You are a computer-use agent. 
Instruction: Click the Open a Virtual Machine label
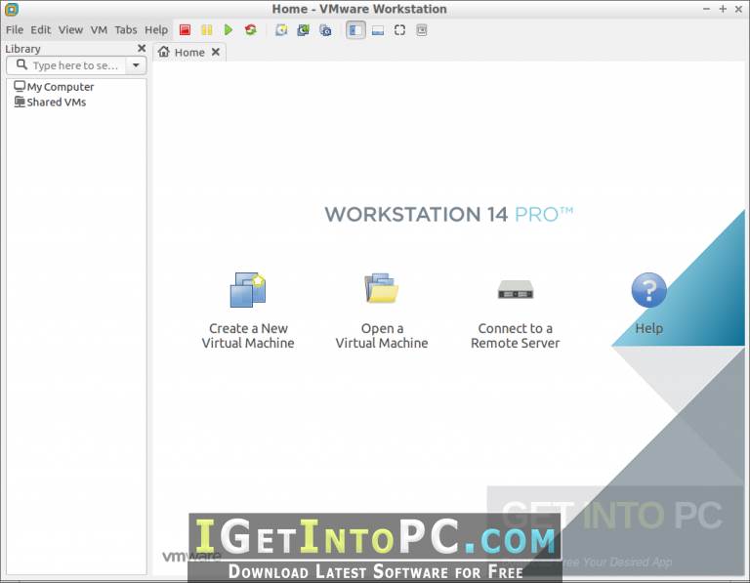tap(382, 336)
